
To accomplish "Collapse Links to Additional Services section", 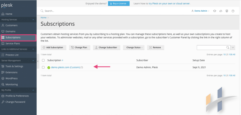I will tap(33, 49).
